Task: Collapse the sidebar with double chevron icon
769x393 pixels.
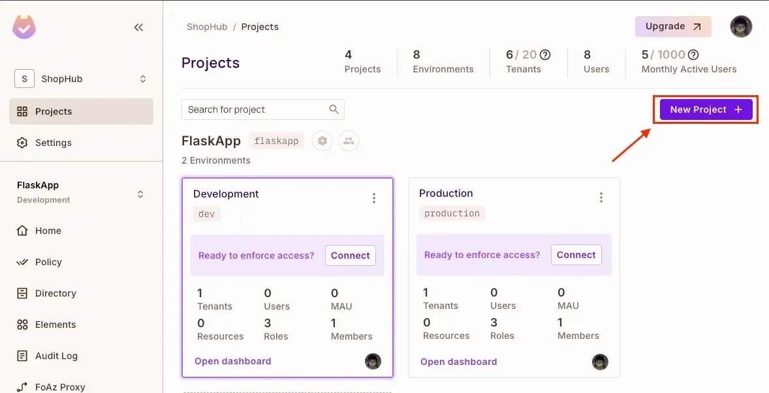Action: [x=138, y=27]
